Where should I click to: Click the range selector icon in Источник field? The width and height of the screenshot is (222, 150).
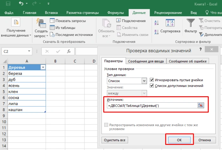tap(201, 106)
